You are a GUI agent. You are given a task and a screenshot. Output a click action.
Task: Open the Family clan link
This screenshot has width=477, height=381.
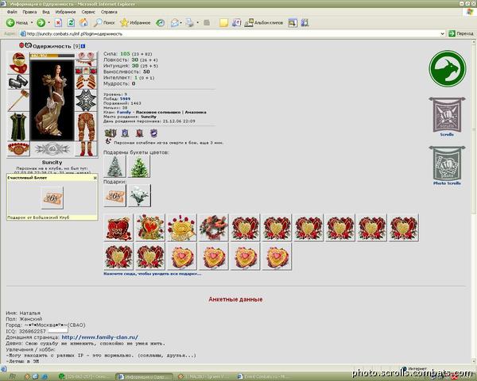(124, 112)
